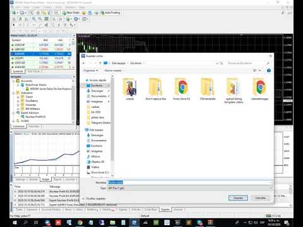Open the Account History terminal tab
This screenshot has width=303, height=227.
(x=51, y=209)
